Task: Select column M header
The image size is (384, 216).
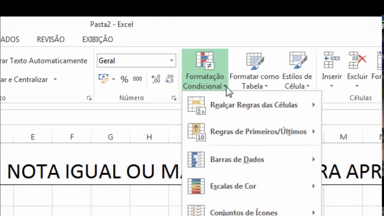Action: (343, 137)
